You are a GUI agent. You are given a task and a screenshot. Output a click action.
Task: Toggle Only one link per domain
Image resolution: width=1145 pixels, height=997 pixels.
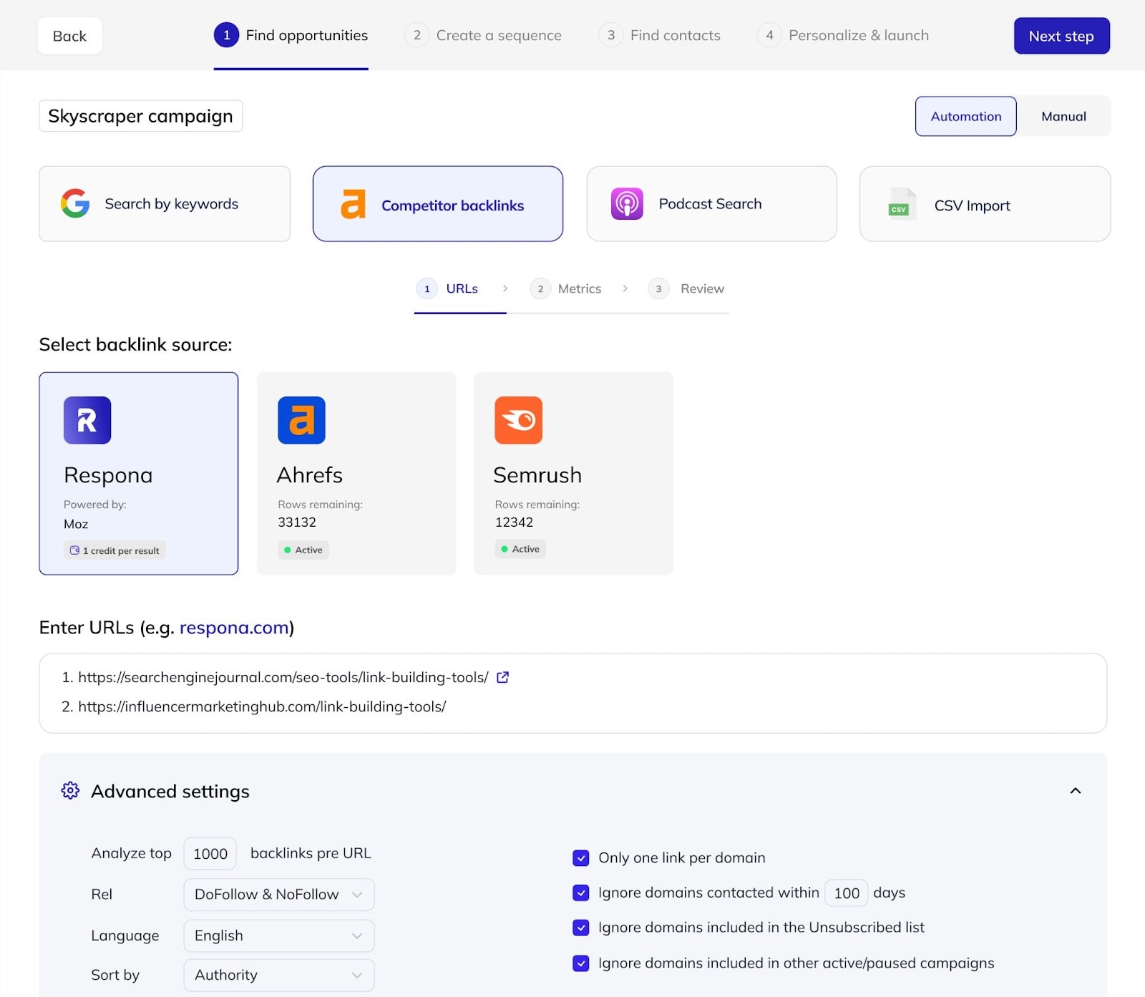coord(581,857)
